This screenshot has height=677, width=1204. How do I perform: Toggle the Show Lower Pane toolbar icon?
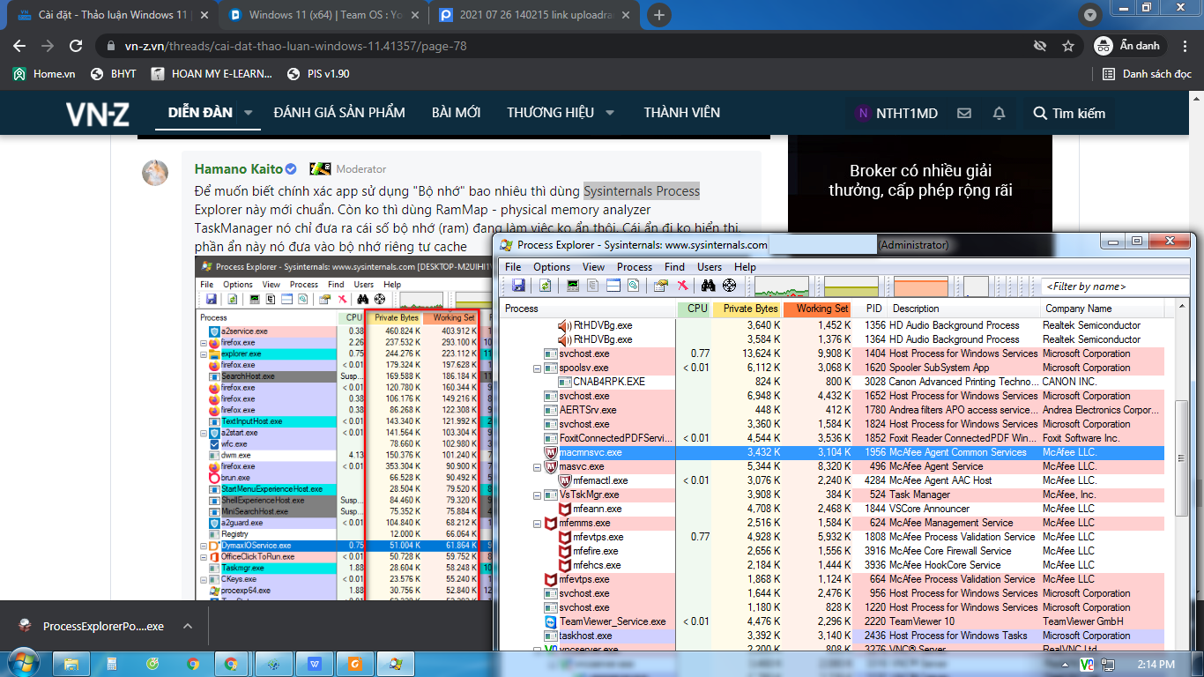613,286
